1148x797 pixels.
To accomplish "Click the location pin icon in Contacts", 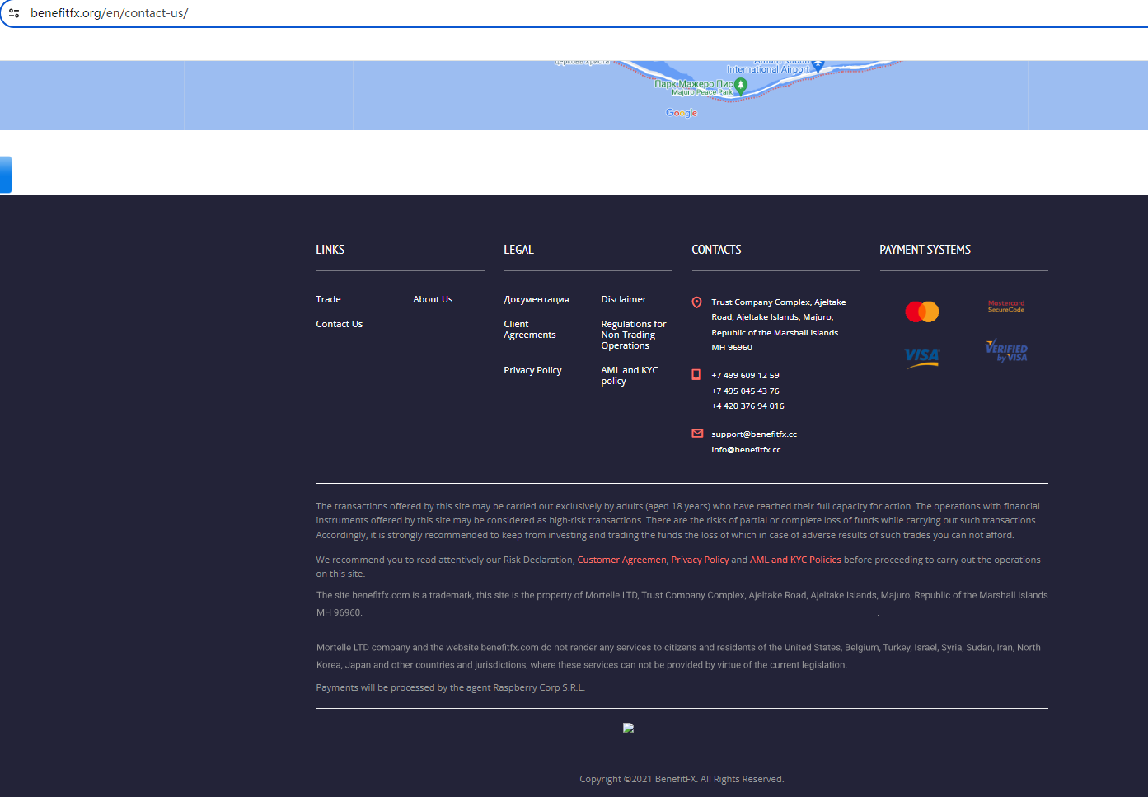I will pos(696,302).
